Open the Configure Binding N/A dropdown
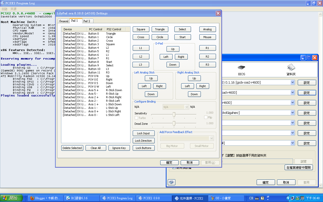Image resolution: width=323 pixels, height=202 pixels. 176,107
